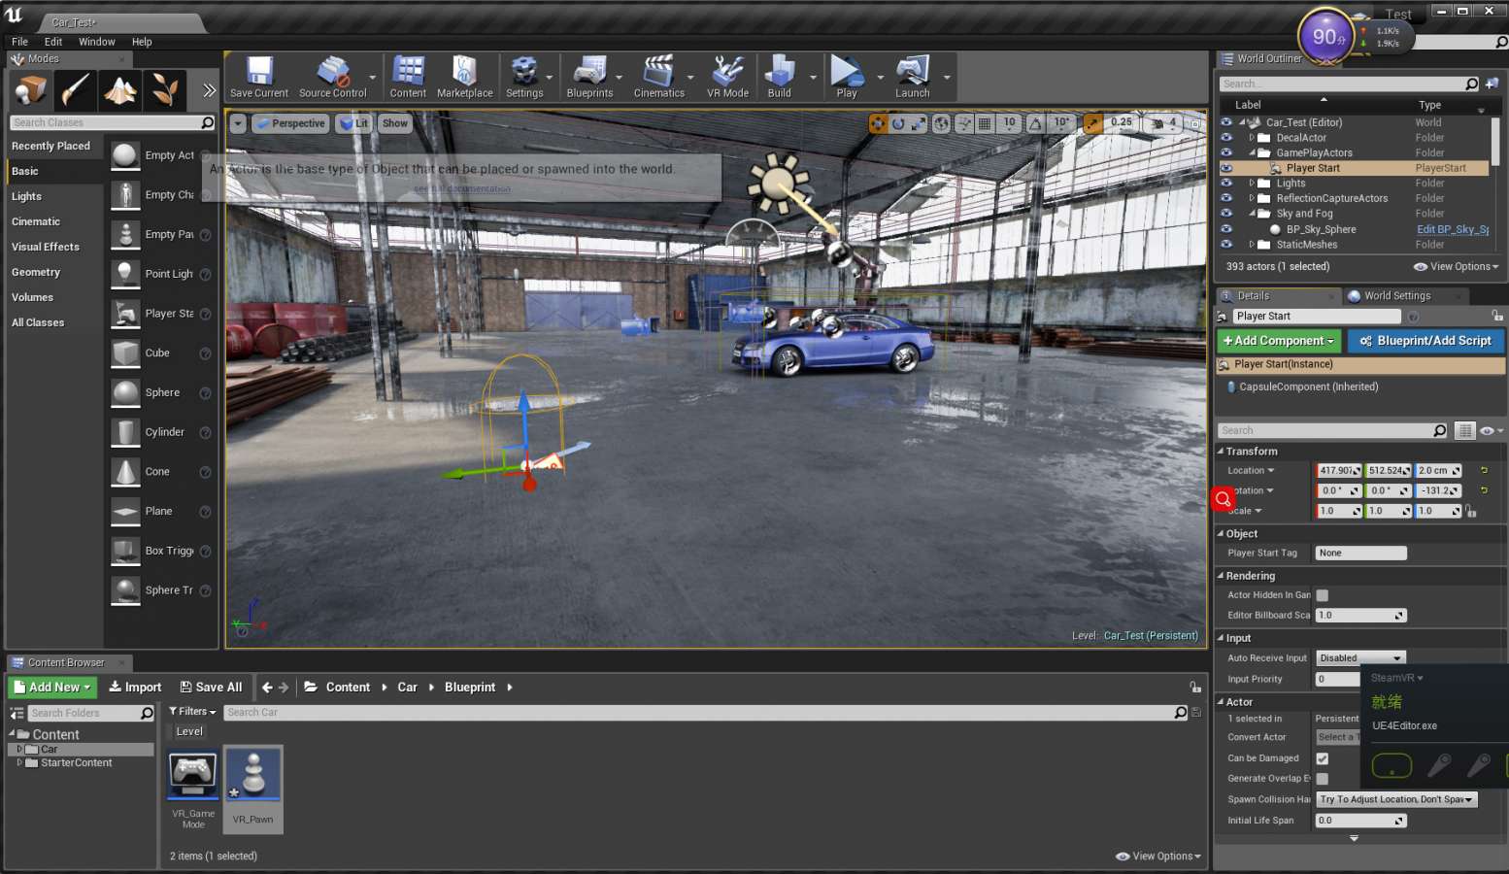Check Actor Hidden In Game checkbox
The image size is (1509, 874).
[x=1322, y=595]
